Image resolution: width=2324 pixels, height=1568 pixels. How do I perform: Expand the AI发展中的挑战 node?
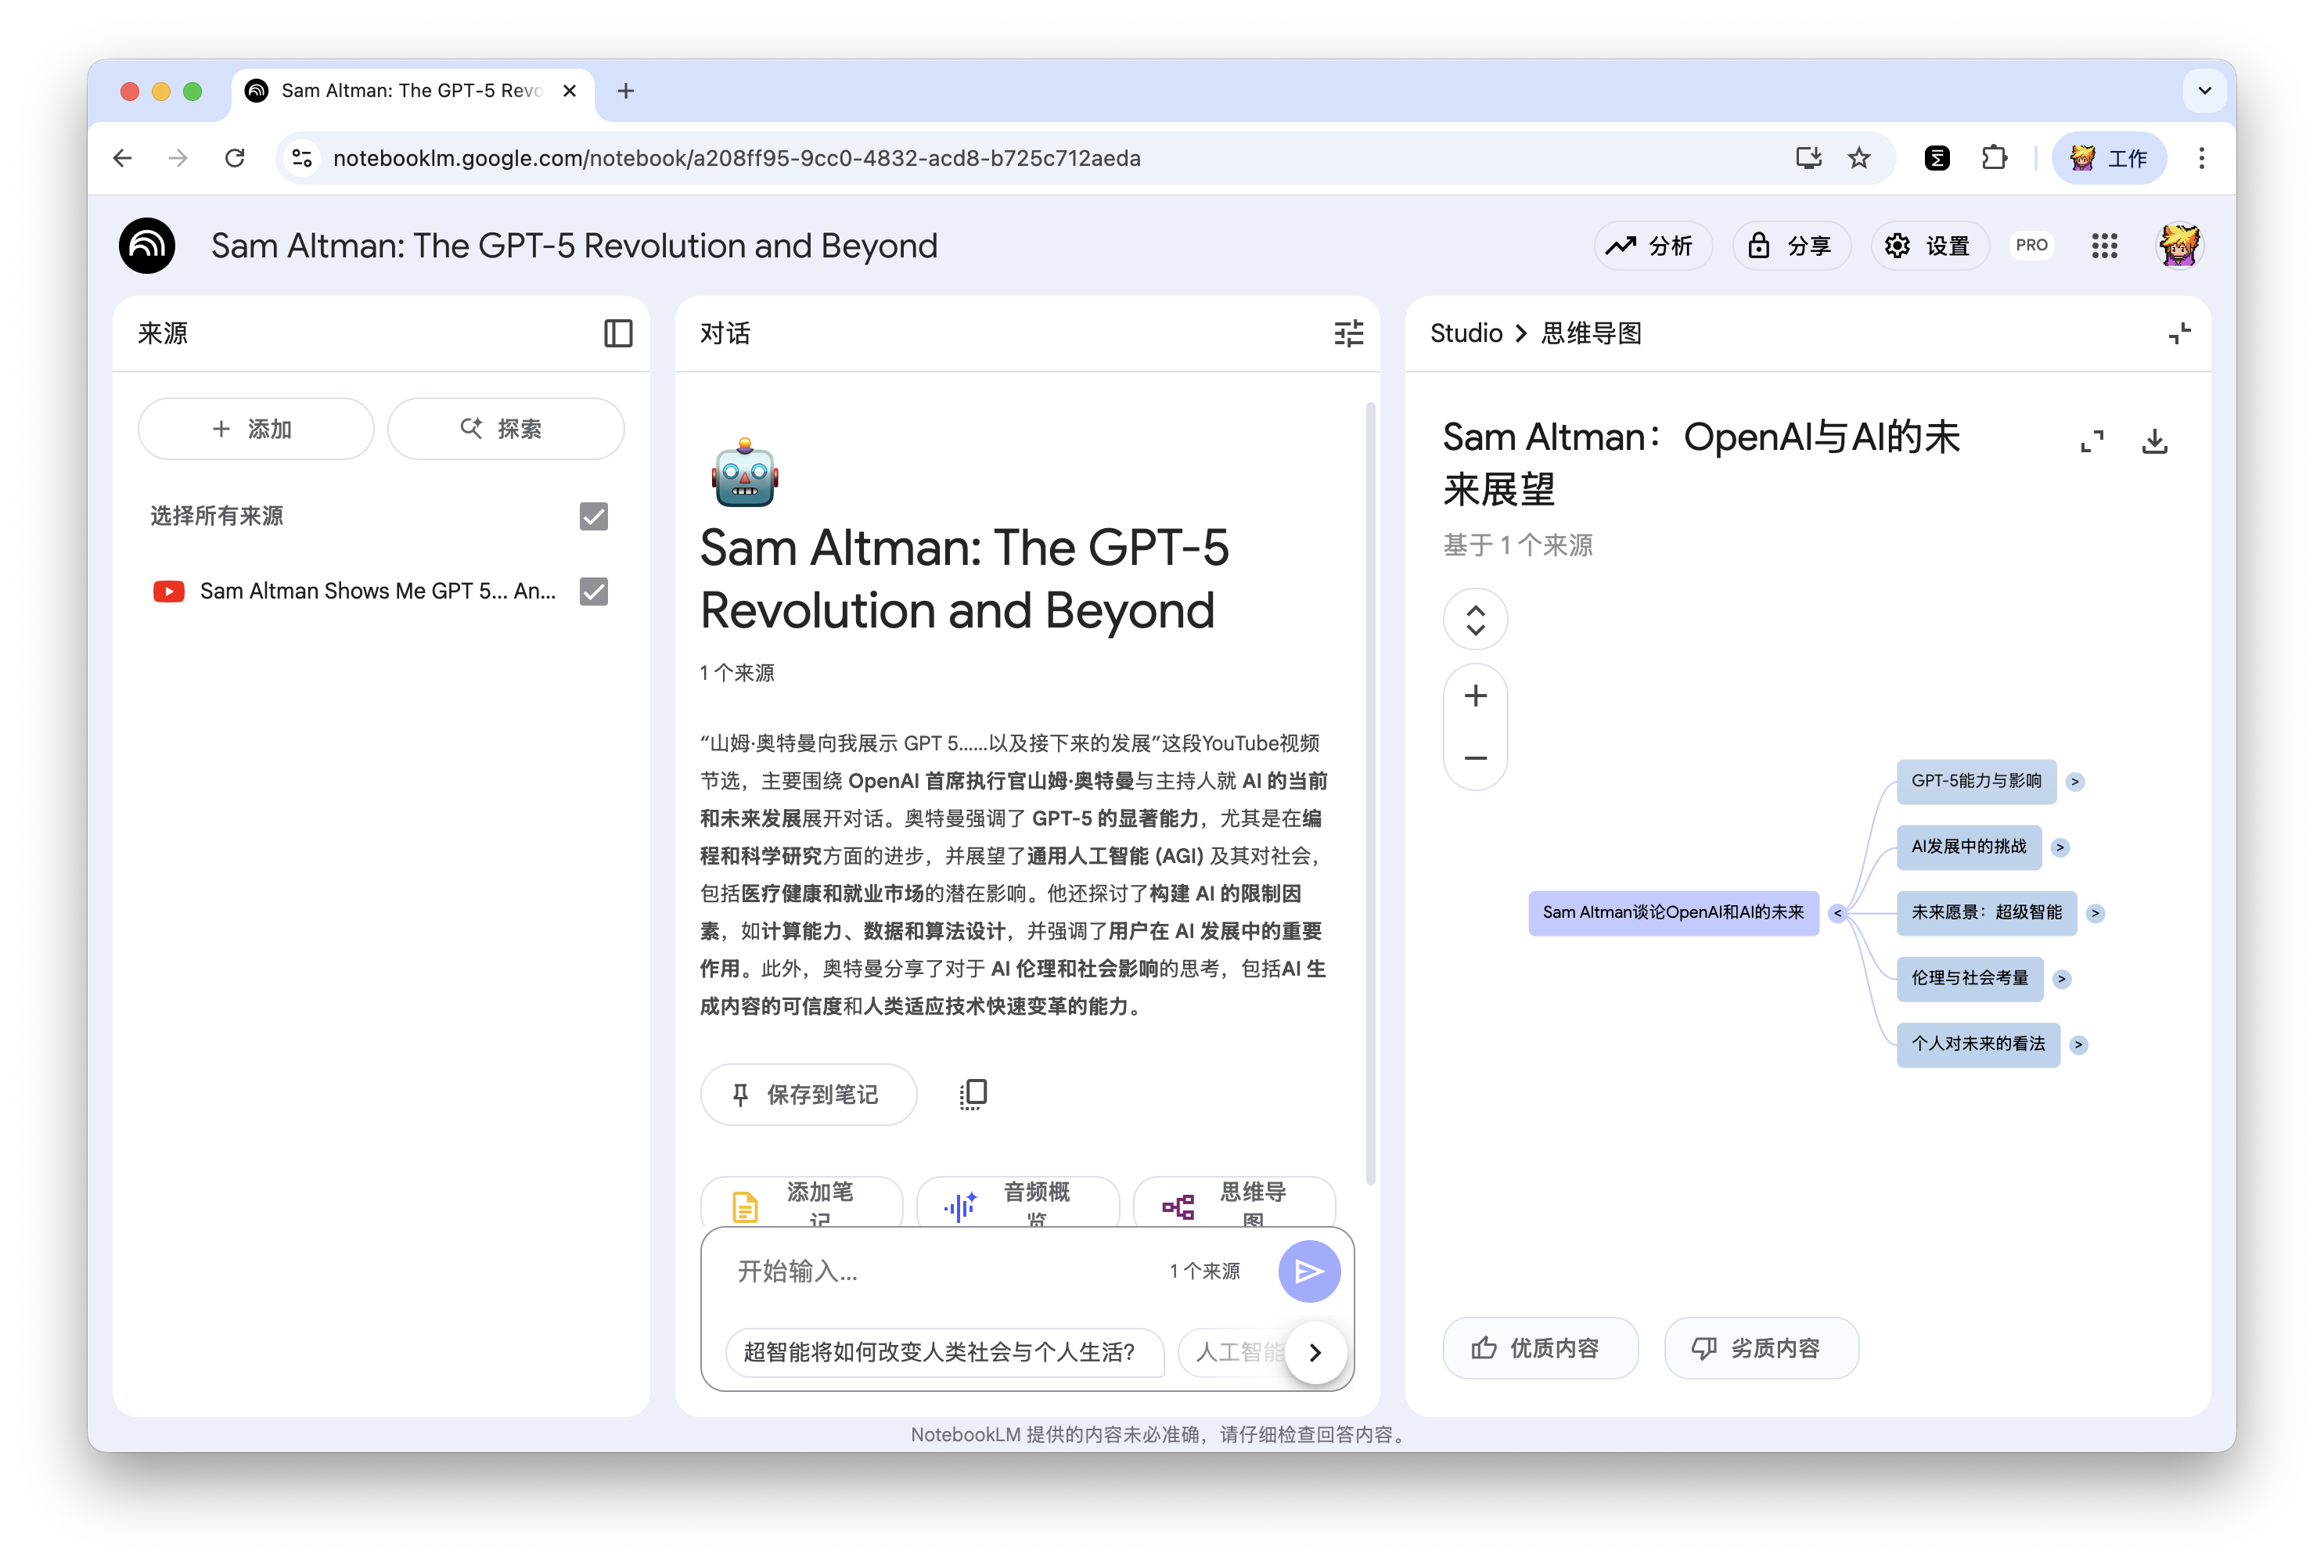[x=2060, y=848]
